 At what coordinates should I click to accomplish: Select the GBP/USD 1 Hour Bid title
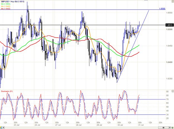tap(13, 2)
